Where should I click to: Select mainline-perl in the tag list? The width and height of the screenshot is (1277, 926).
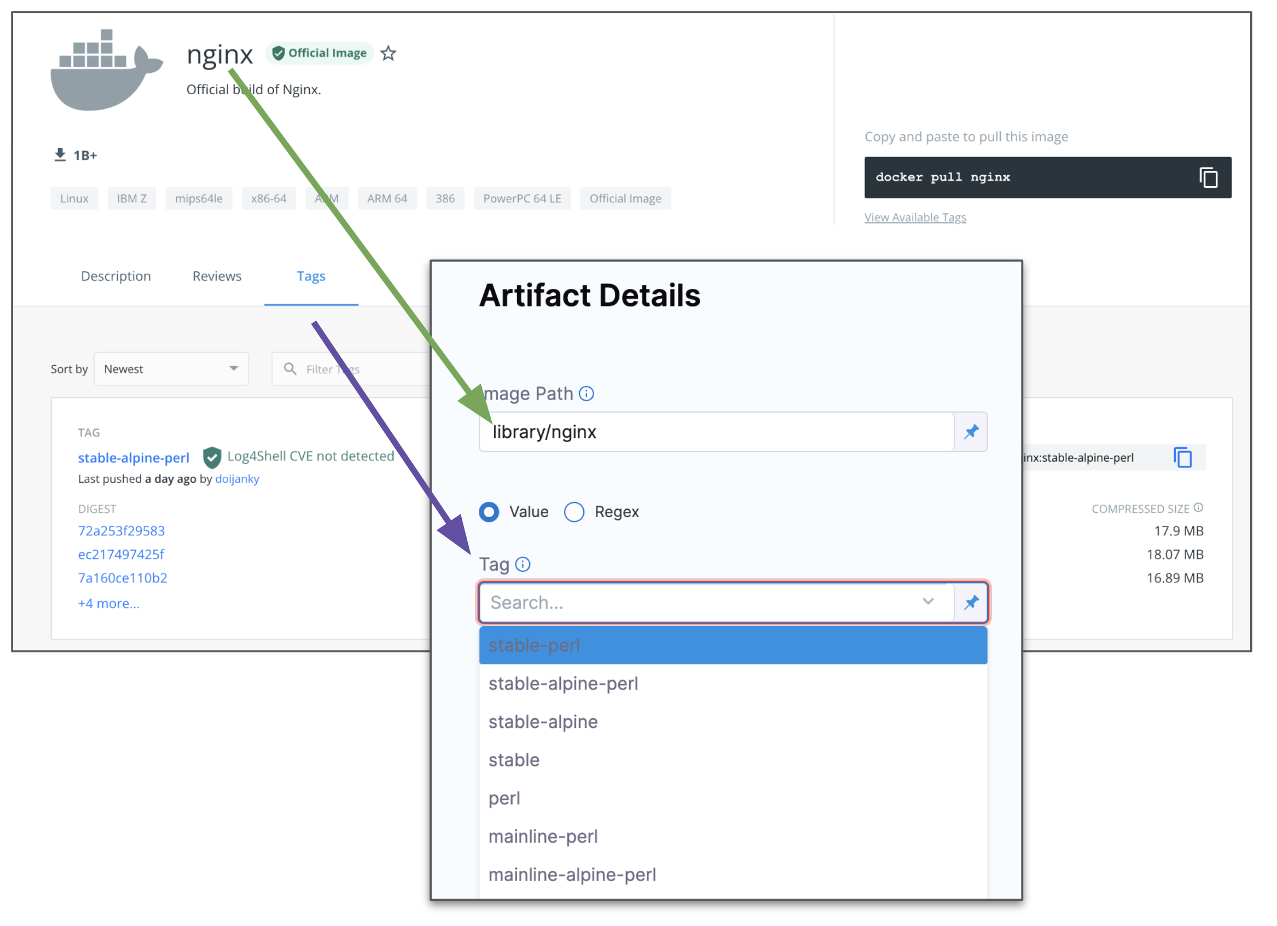(x=543, y=836)
